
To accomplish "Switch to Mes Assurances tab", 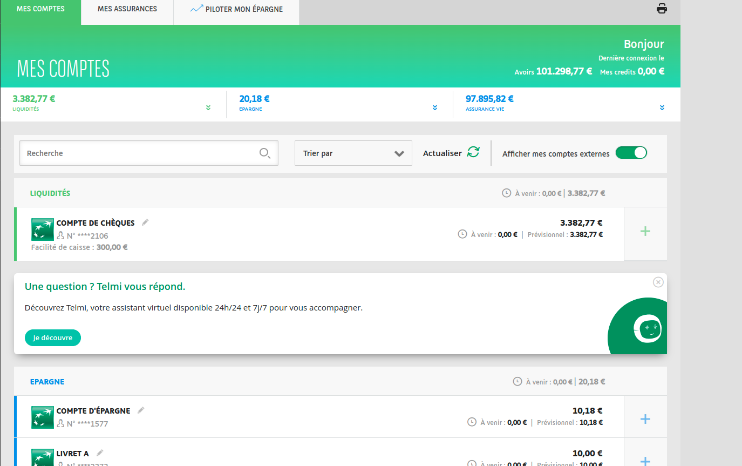I will click(x=127, y=9).
